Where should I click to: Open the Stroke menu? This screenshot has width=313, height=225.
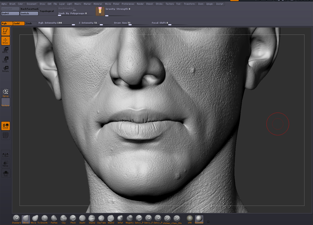tap(159, 4)
